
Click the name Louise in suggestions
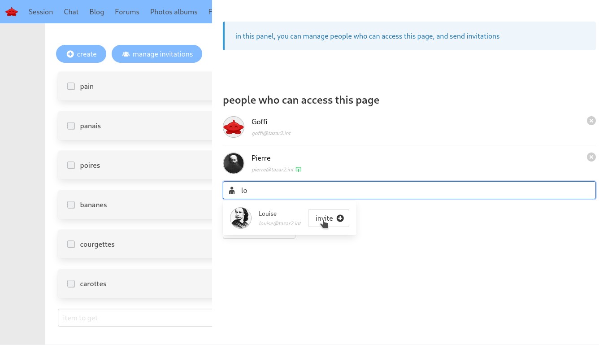[x=268, y=214]
